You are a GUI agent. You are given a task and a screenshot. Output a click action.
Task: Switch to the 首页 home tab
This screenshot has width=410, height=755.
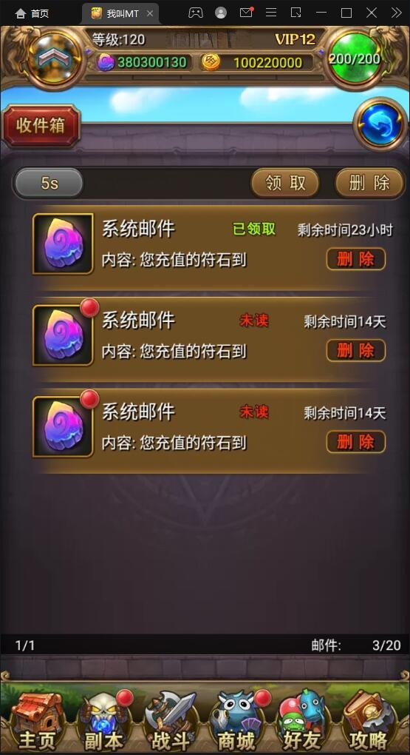click(33, 13)
